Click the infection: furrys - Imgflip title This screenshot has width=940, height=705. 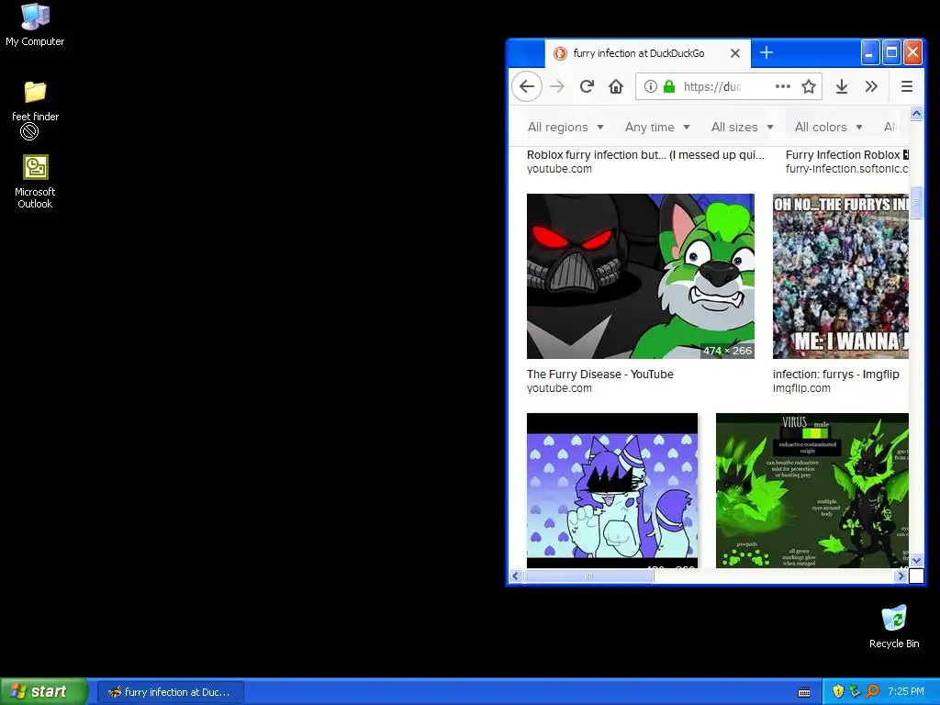pyautogui.click(x=835, y=375)
